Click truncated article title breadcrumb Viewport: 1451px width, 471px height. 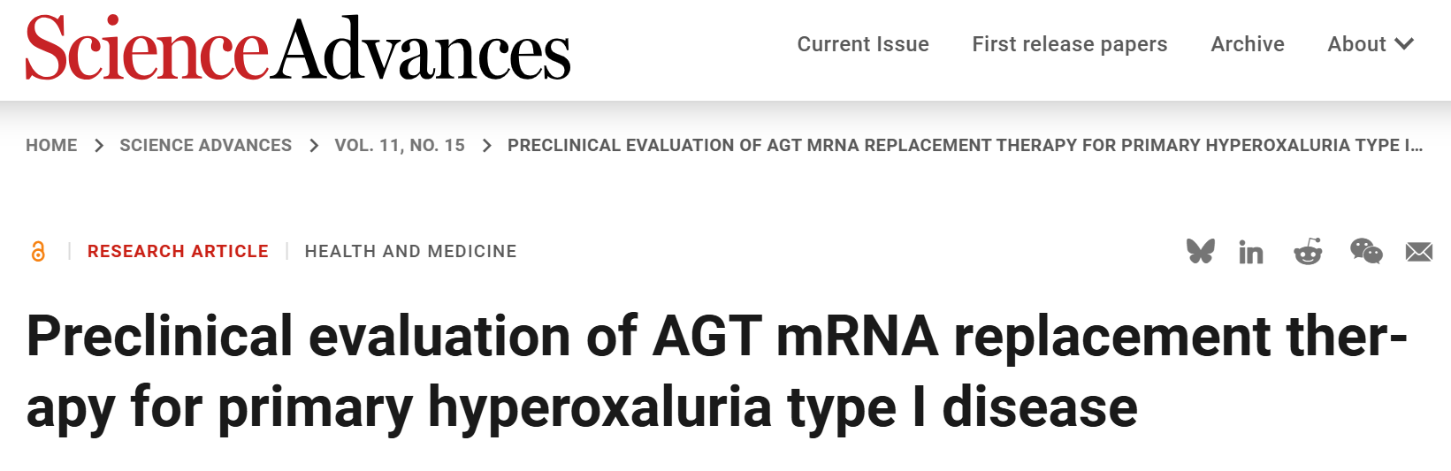[964, 146]
